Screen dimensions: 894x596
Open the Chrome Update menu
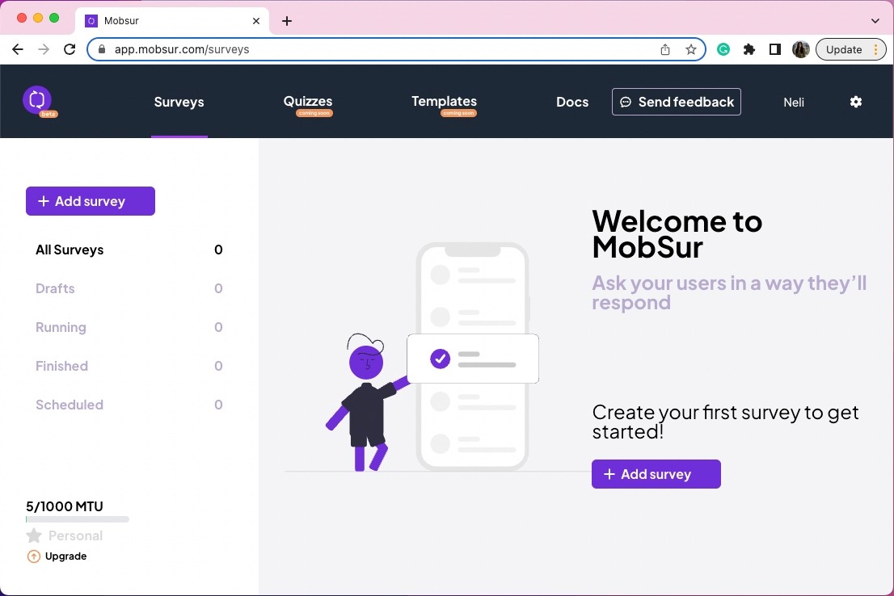850,49
